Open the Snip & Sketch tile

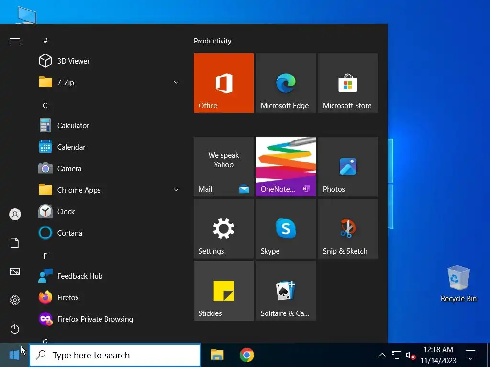point(348,228)
